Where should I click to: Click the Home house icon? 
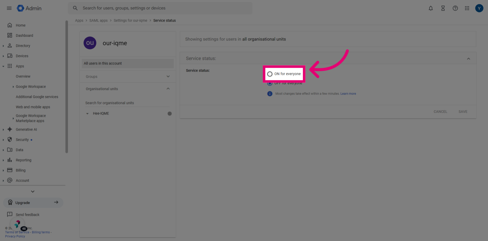pos(10,25)
